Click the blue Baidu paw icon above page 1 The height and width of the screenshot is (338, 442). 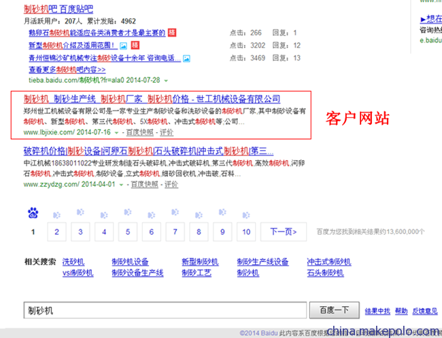point(33,213)
